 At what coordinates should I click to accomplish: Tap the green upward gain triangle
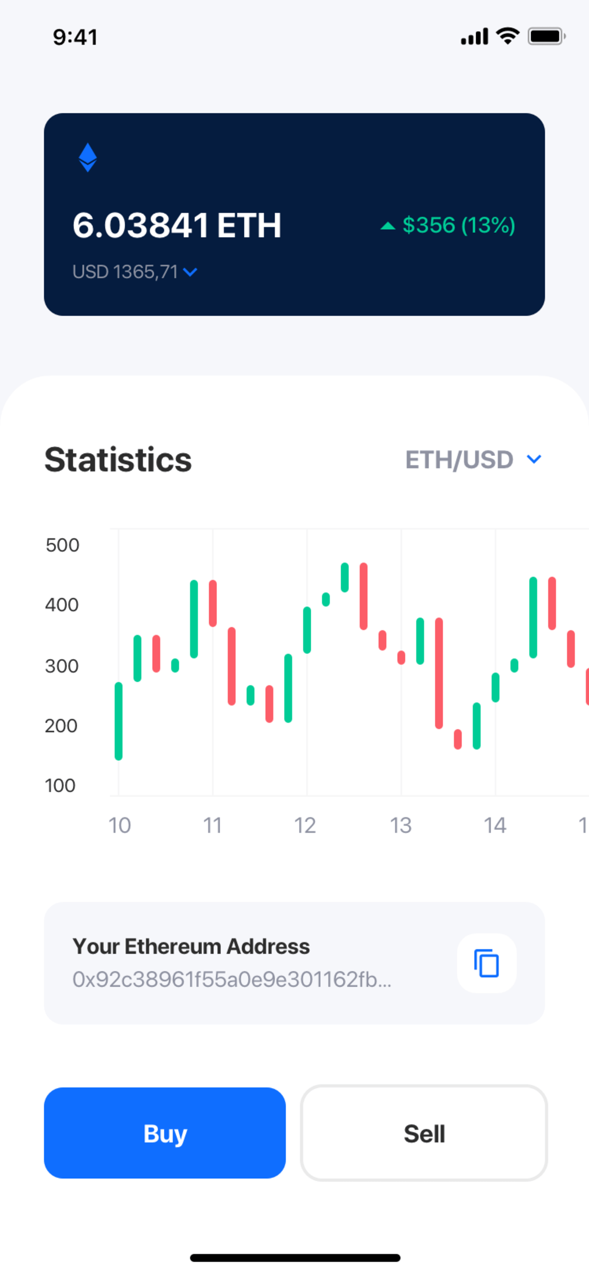[387, 226]
